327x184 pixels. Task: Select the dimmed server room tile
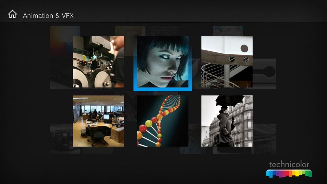coord(61,139)
